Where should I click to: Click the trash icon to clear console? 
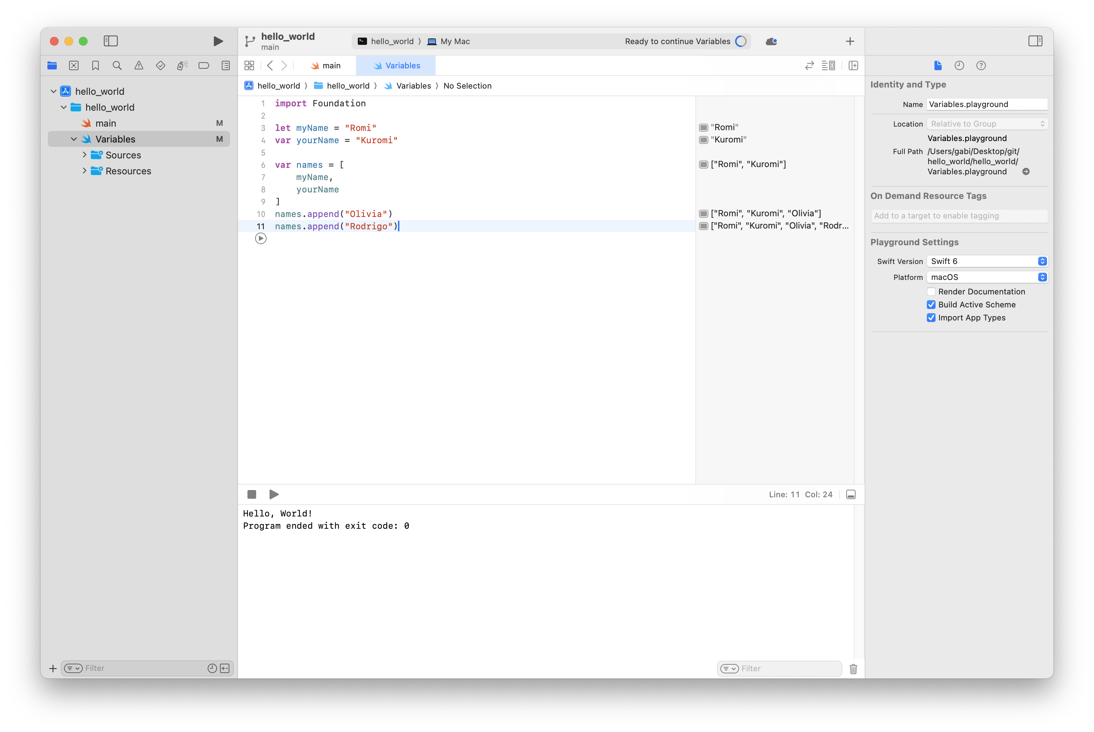coord(853,668)
